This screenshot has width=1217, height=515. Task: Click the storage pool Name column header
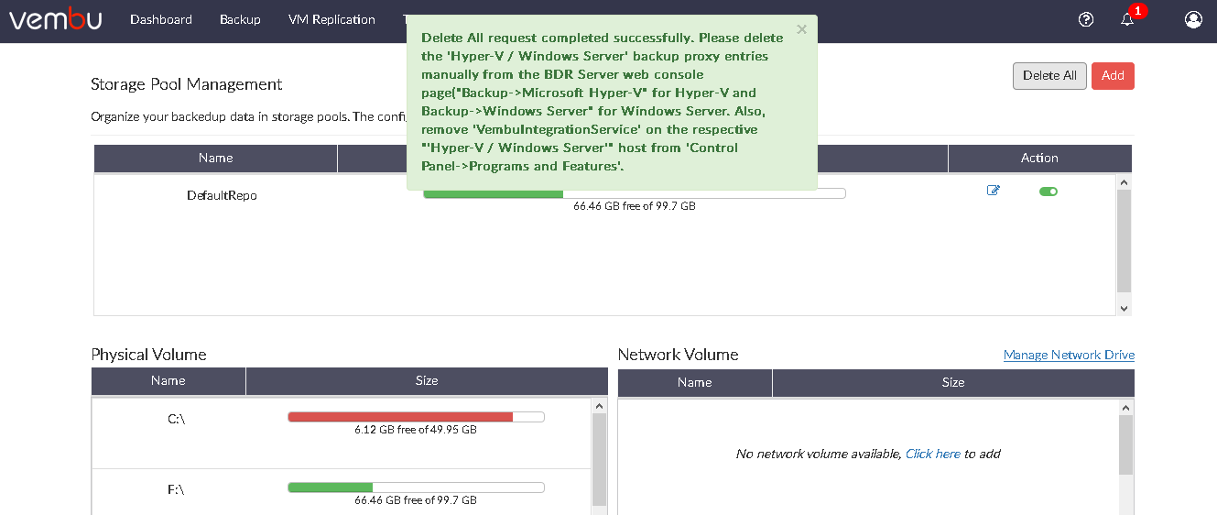click(215, 158)
